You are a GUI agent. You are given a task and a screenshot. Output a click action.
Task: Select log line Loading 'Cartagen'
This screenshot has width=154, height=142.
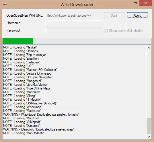click(x=22, y=62)
